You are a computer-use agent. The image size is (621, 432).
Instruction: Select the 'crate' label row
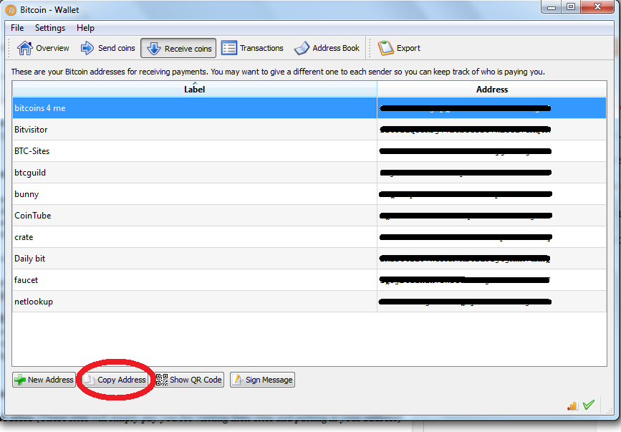pos(194,237)
